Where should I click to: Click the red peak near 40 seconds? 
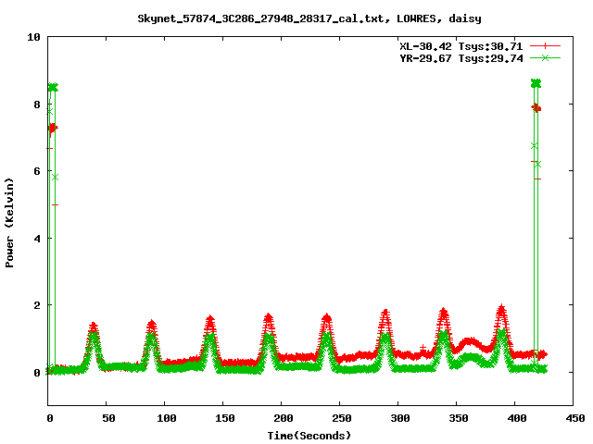(93, 327)
